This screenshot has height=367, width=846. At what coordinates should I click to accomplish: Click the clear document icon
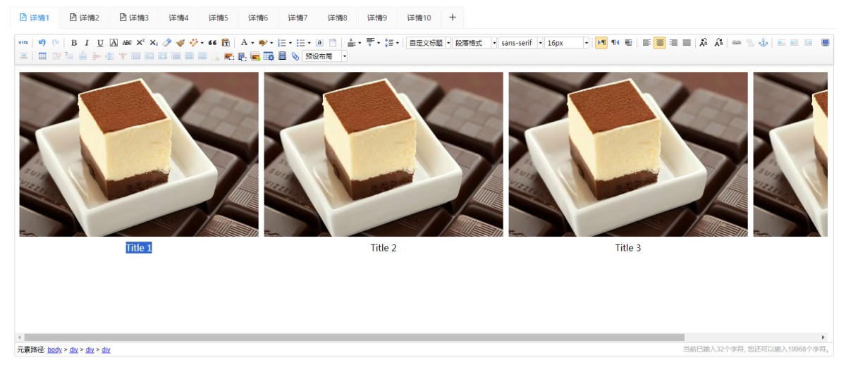click(x=333, y=43)
